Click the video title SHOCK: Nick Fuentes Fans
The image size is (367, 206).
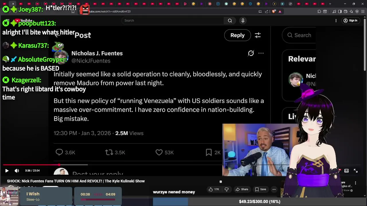[76, 181]
